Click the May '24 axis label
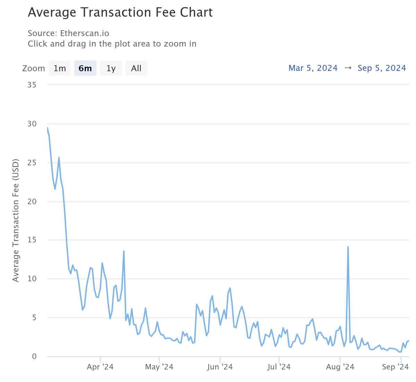 click(x=159, y=367)
